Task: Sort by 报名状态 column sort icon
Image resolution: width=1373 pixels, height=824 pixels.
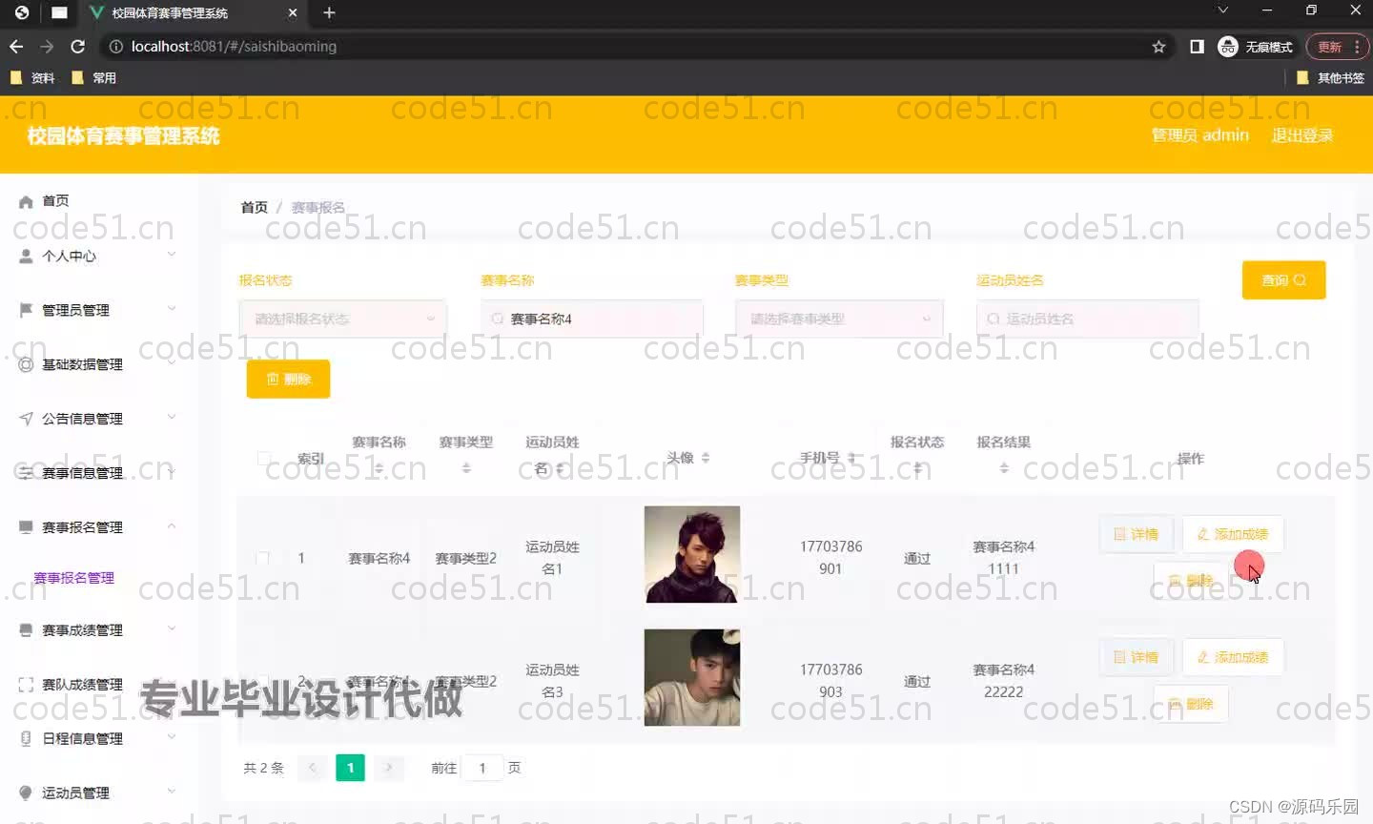Action: 917,468
